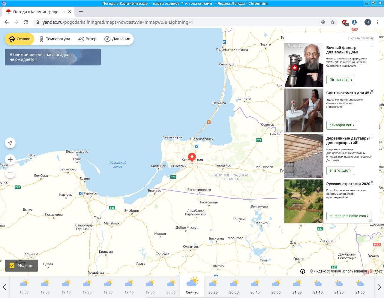This screenshot has width=384, height=298.
Task: Zoom in the map with plus button
Action: tap(10, 160)
